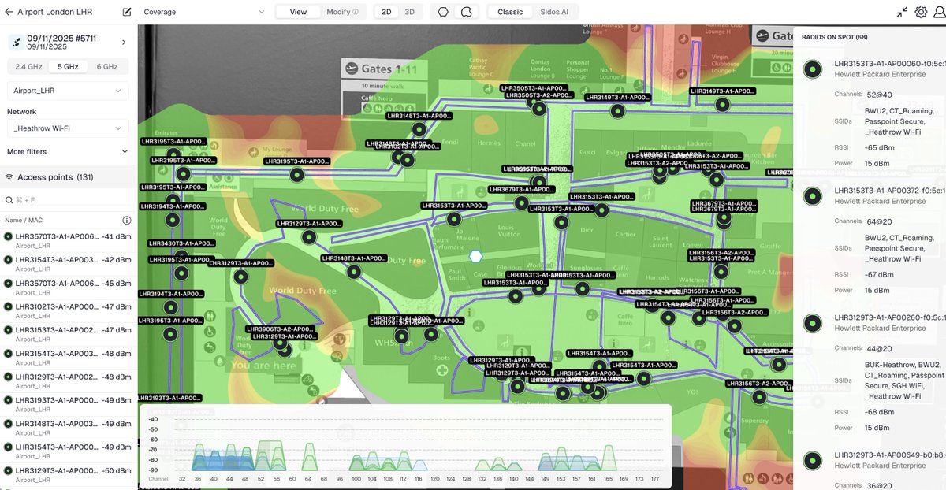Focus the access point search field
946x490 pixels.
pos(69,201)
